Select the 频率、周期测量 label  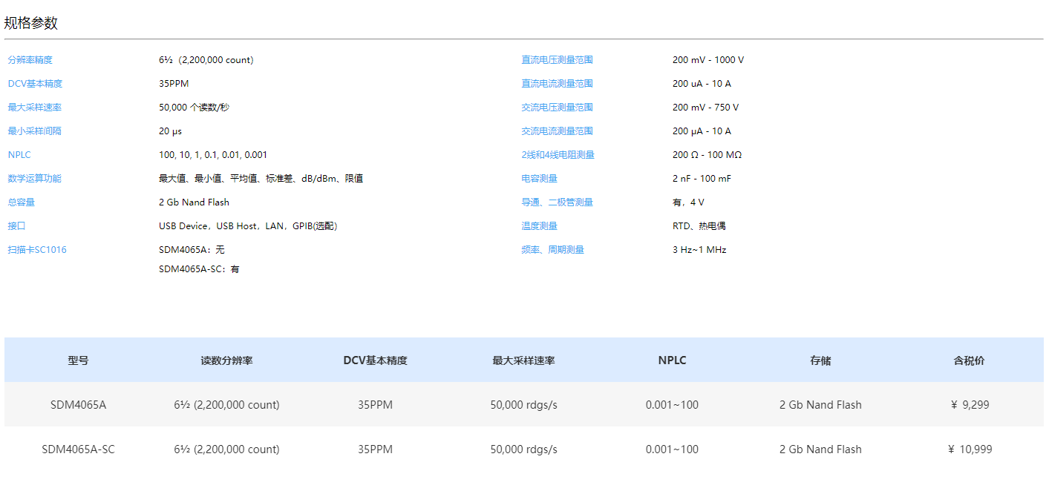(552, 250)
